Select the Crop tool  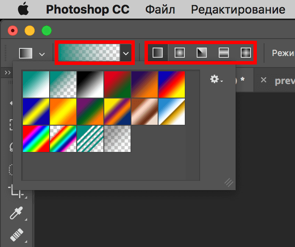(x=16, y=191)
